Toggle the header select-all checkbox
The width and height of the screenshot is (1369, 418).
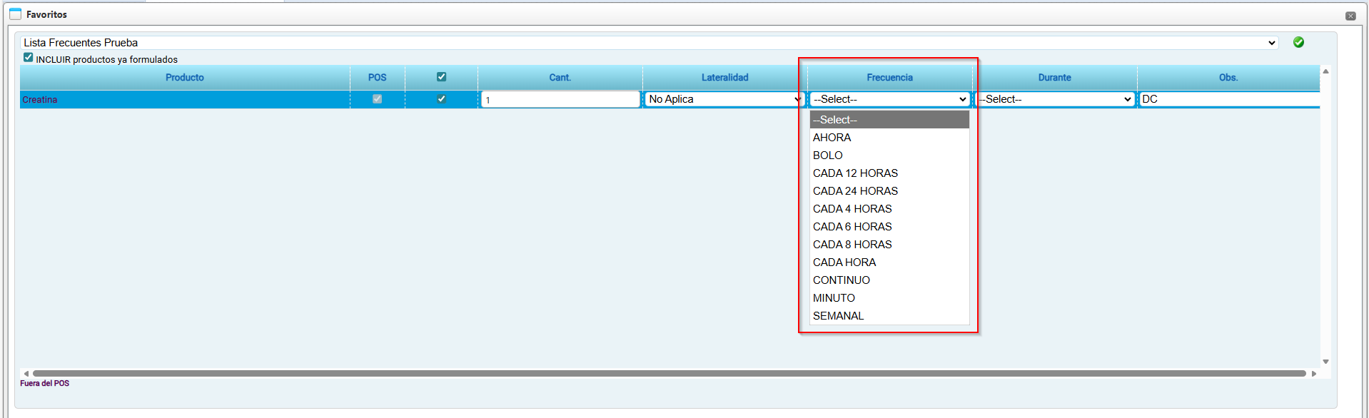pos(441,77)
